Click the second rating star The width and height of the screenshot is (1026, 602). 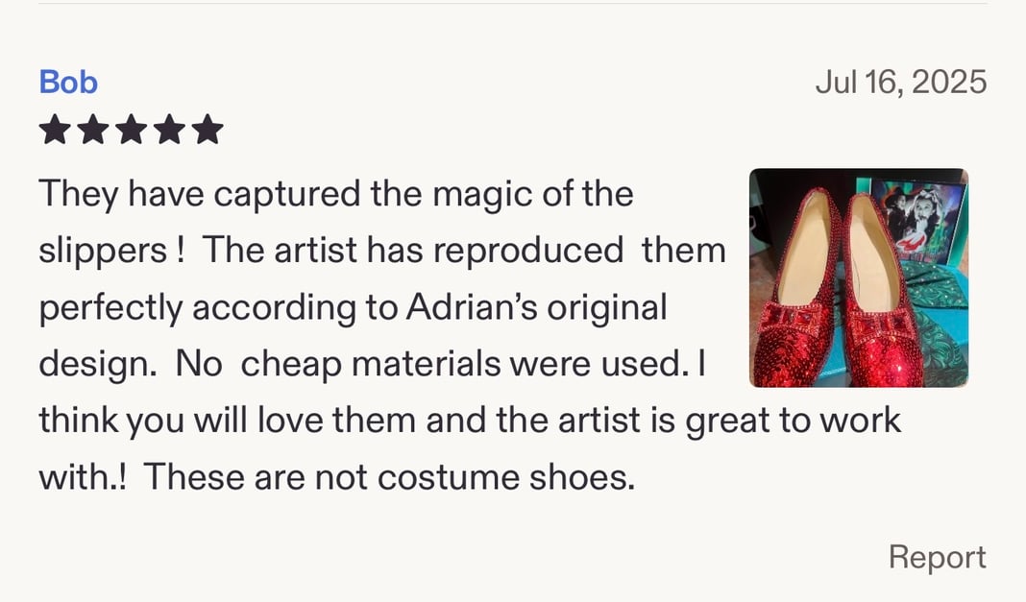[x=92, y=130]
